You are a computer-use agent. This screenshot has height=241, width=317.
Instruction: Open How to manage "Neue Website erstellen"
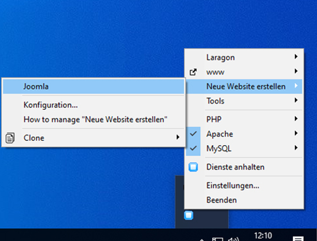94,119
